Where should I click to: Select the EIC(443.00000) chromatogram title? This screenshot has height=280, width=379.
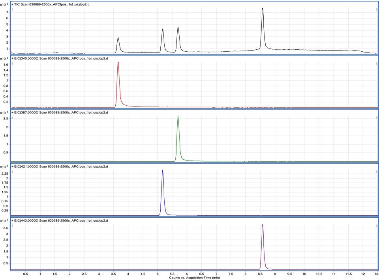pyautogui.click(x=60, y=220)
